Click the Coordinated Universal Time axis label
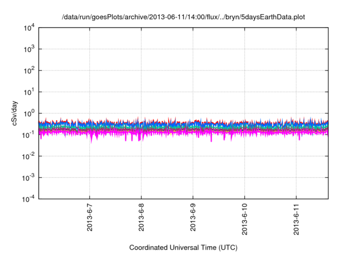362x253 pixels. pos(183,247)
